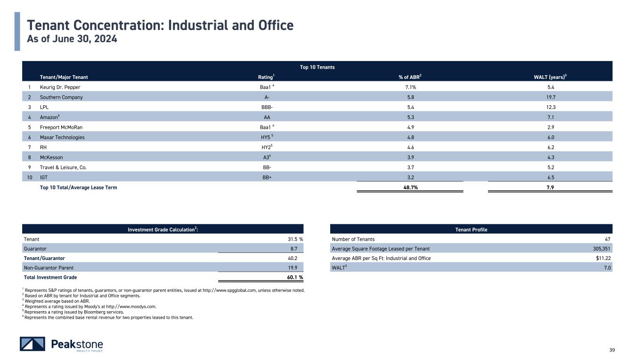Click the Peakstone logo icon

tap(32, 344)
